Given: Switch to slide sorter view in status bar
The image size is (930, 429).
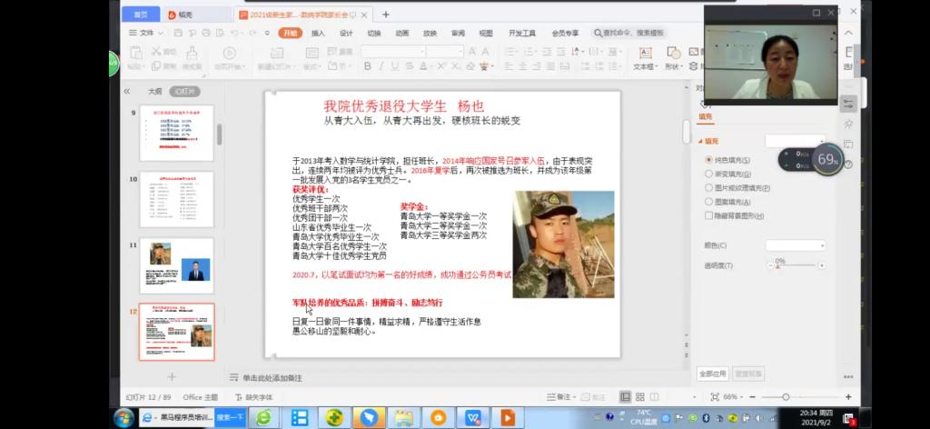Looking at the screenshot, I should (640, 397).
